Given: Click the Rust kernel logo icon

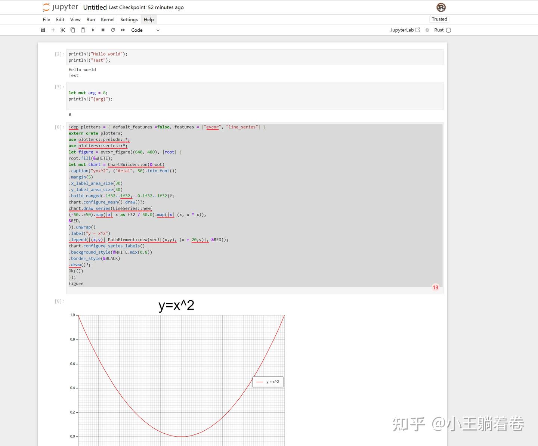Looking at the screenshot, I should pyautogui.click(x=441, y=7).
